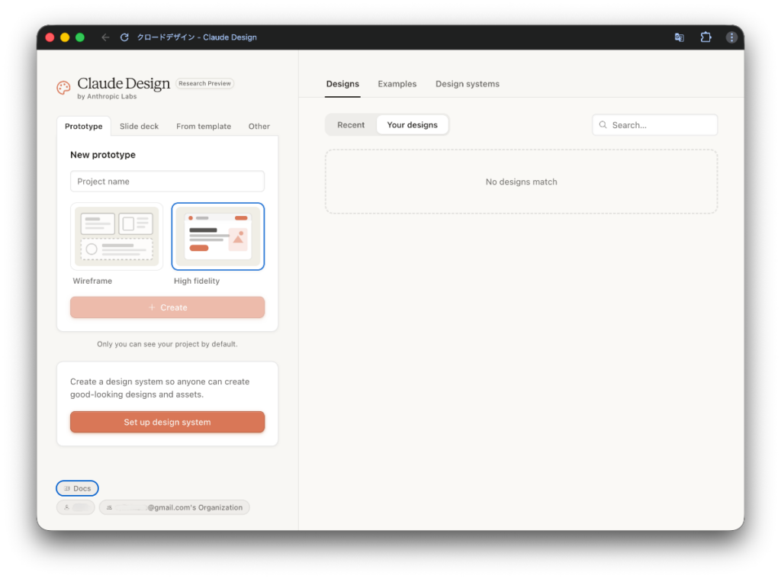781x579 pixels.
Task: Open the Examples tab
Action: tap(397, 84)
